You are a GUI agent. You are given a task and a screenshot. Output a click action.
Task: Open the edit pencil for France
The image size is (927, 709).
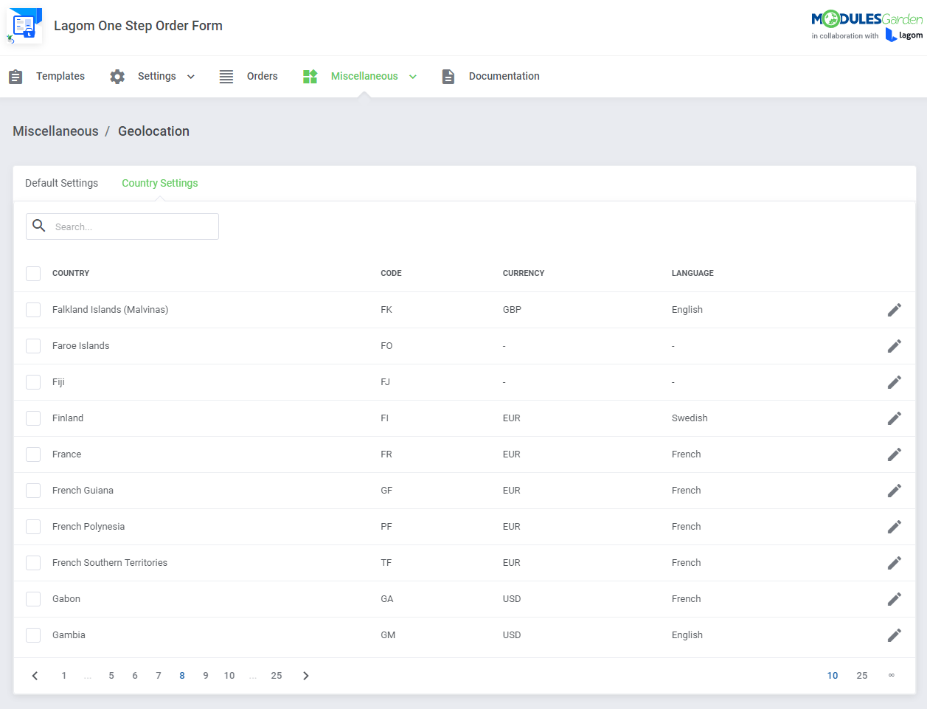(x=895, y=454)
